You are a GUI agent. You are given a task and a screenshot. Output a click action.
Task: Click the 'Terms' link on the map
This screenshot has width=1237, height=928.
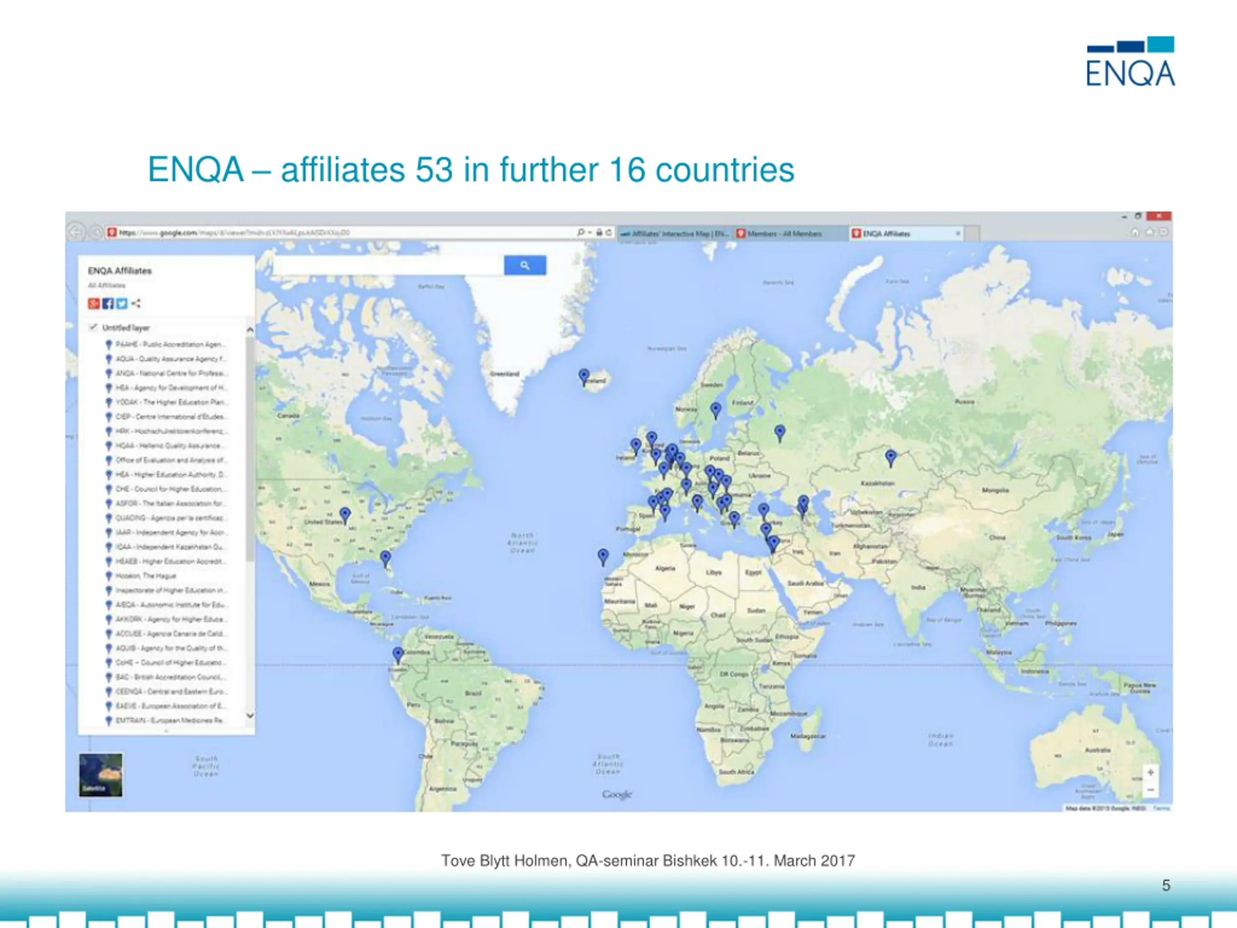point(1162,808)
